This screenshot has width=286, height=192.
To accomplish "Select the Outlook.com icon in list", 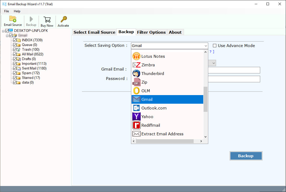I will click(136, 108).
